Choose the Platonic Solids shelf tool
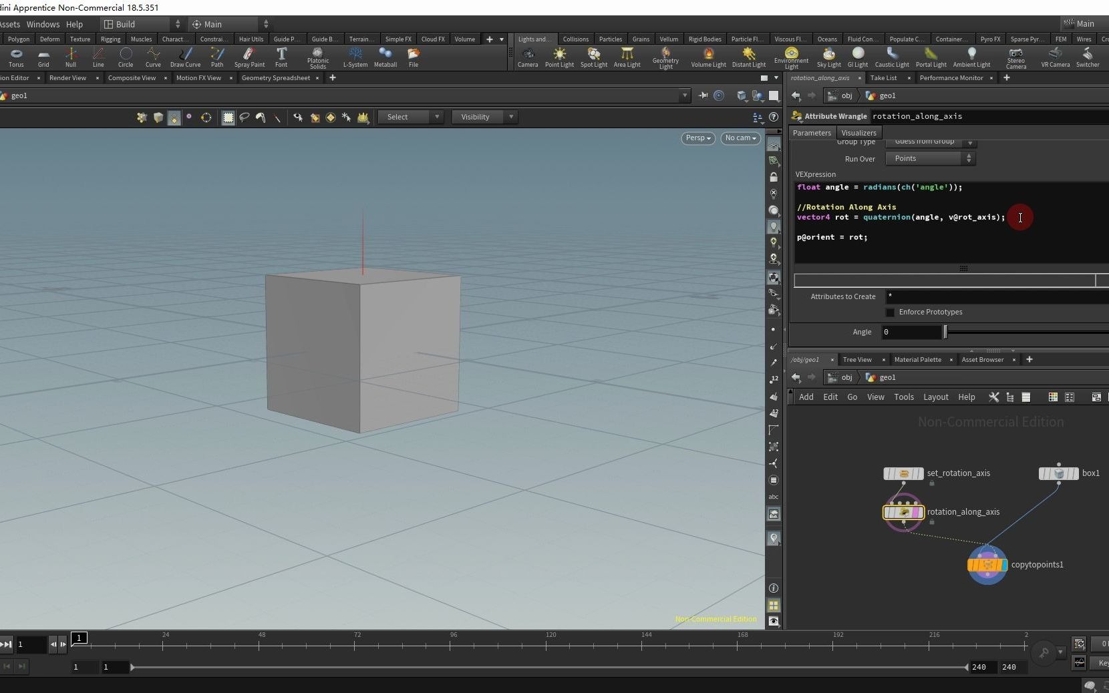This screenshot has width=1109, height=693. coord(318,57)
